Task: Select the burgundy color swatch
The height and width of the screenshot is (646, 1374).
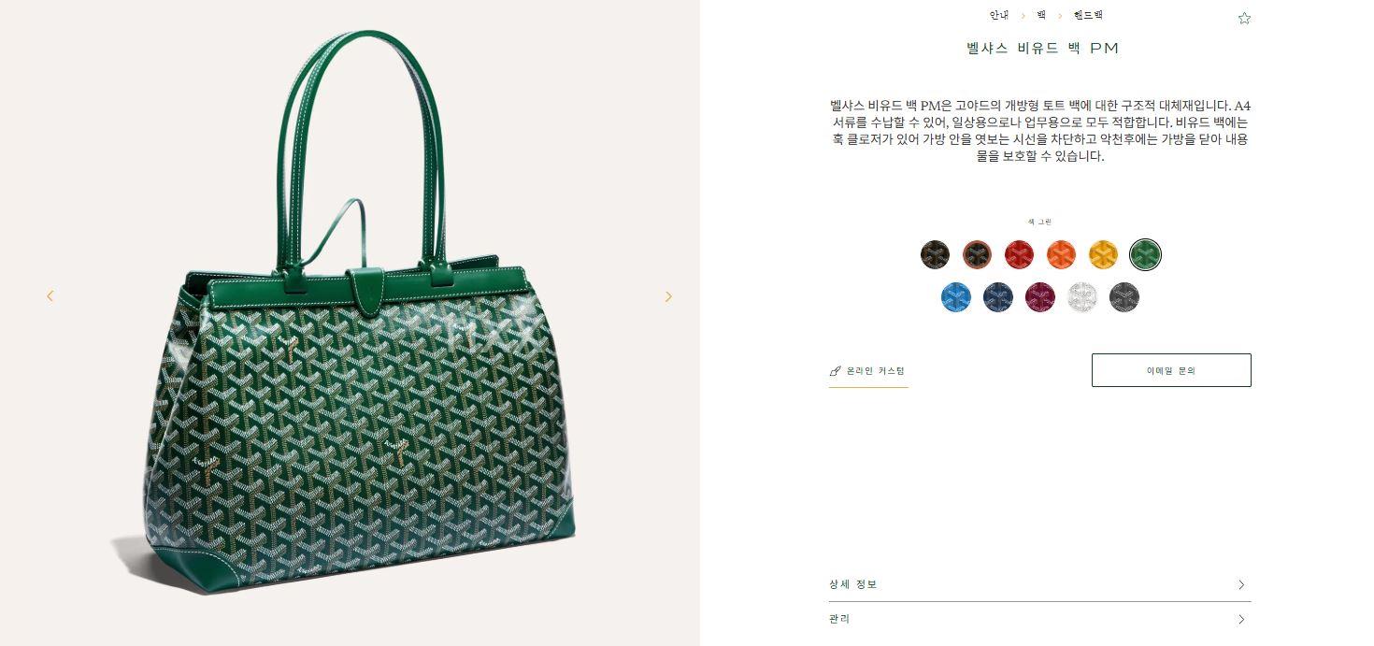Action: 1040,297
